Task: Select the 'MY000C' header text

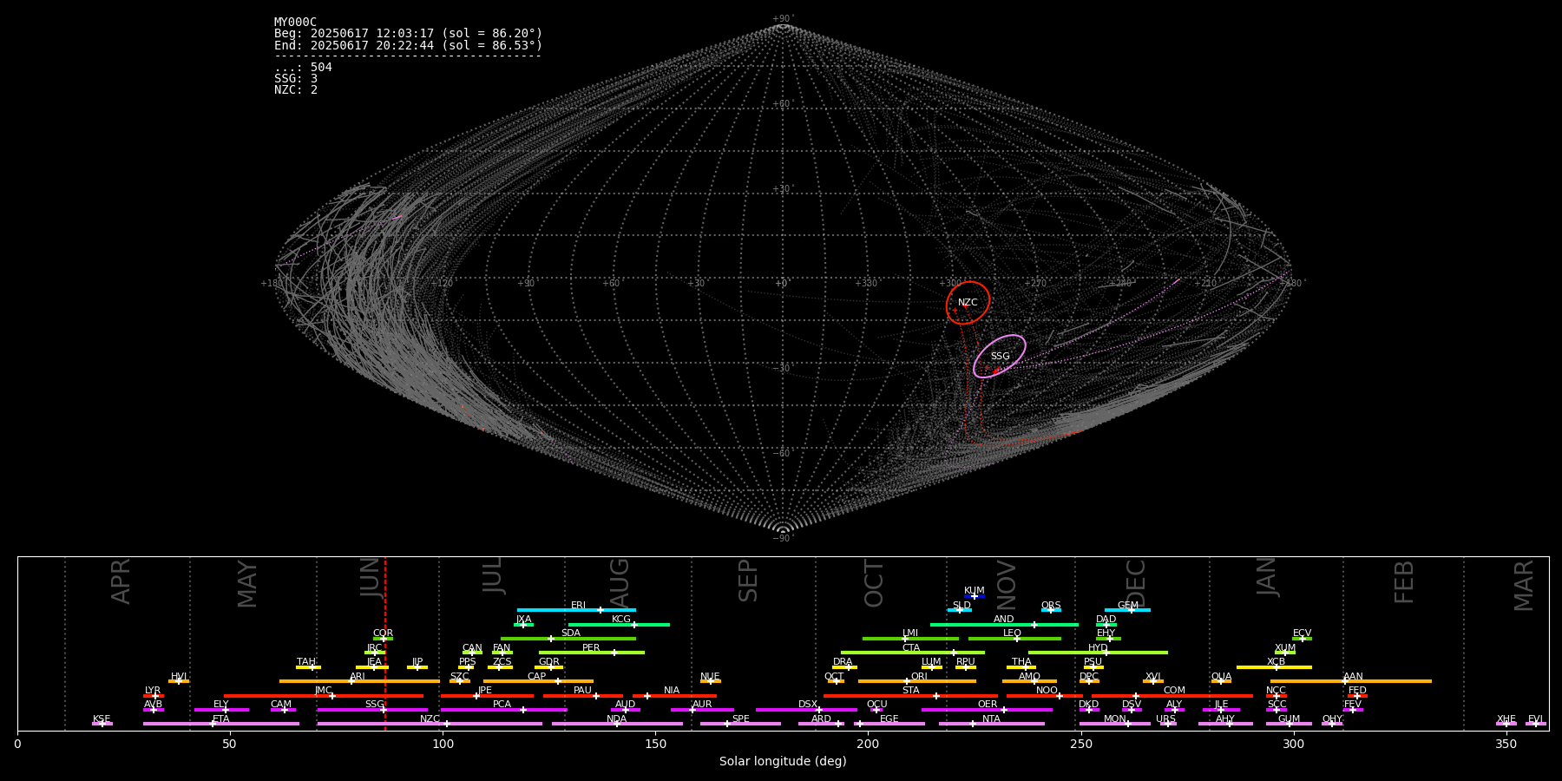Action: point(295,23)
